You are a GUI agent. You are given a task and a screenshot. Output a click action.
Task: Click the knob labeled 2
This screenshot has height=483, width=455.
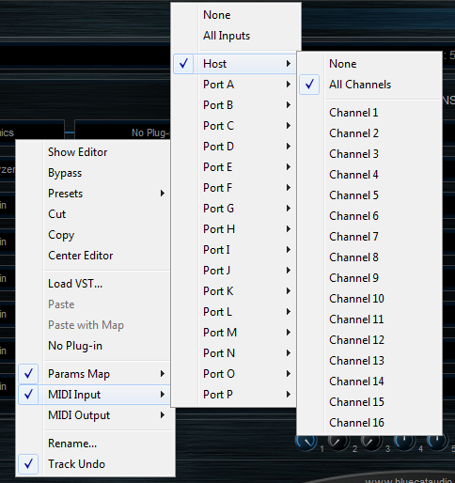(x=338, y=442)
